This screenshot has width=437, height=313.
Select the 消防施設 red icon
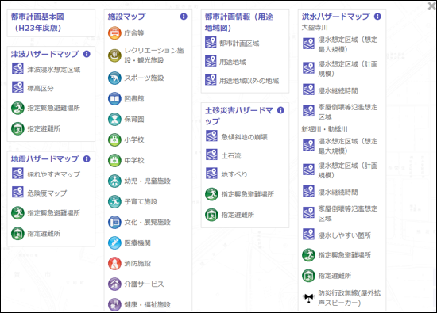coord(114,263)
